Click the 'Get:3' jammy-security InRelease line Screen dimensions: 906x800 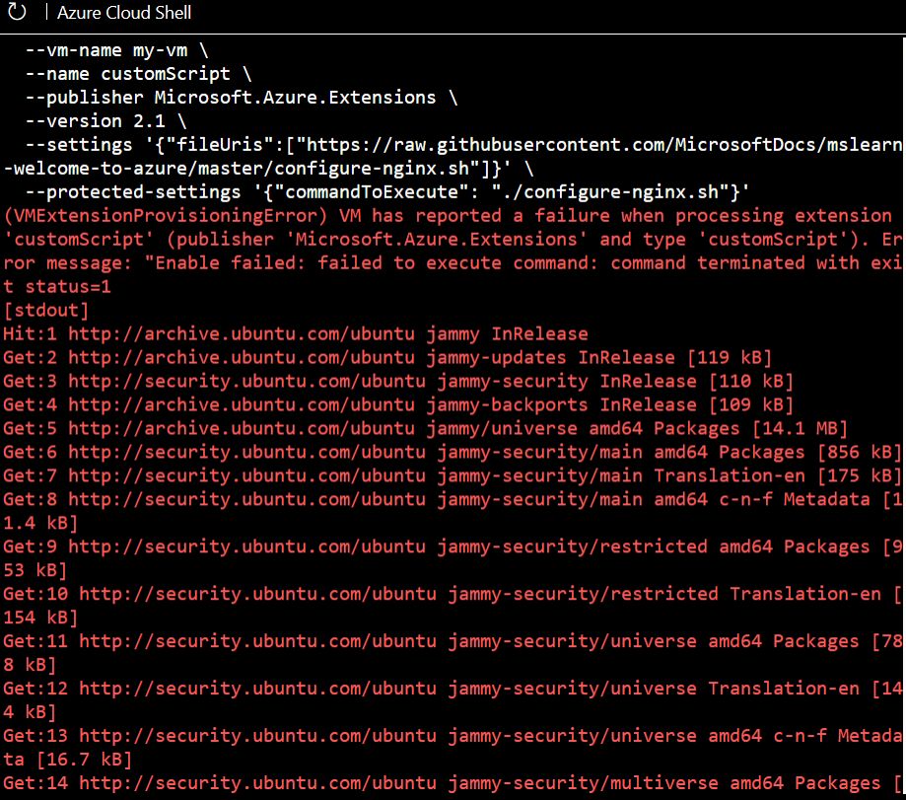tap(398, 382)
